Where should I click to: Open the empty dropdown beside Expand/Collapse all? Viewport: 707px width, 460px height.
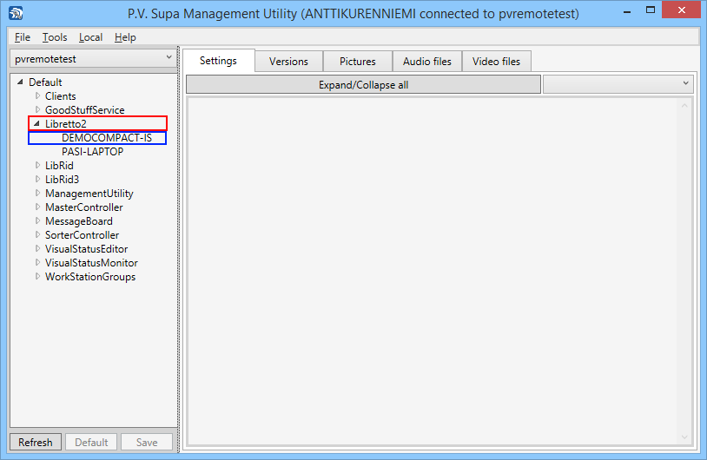coord(618,84)
